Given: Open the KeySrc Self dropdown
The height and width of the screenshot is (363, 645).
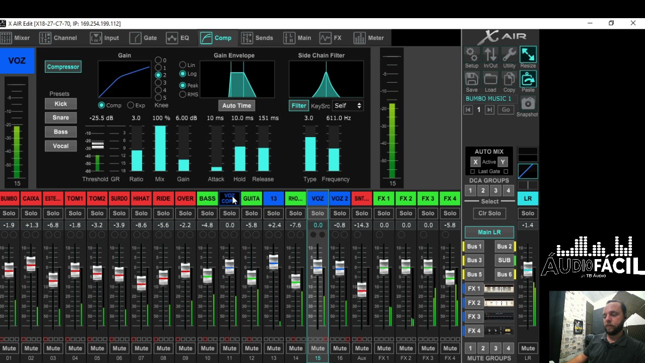Looking at the screenshot, I should coord(348,106).
